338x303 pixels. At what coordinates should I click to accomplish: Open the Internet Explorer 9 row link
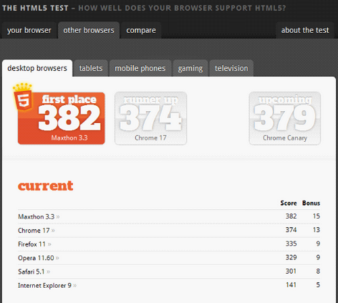(45, 285)
